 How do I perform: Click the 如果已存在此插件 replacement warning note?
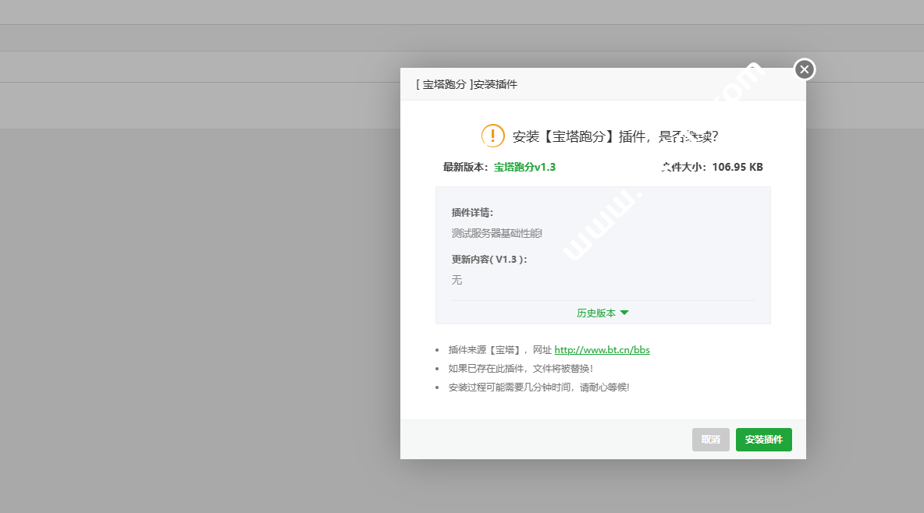coord(519,368)
